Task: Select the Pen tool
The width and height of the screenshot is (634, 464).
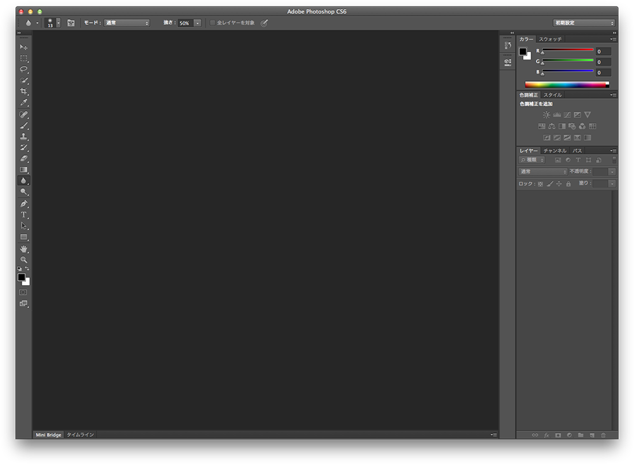Action: pos(23,203)
